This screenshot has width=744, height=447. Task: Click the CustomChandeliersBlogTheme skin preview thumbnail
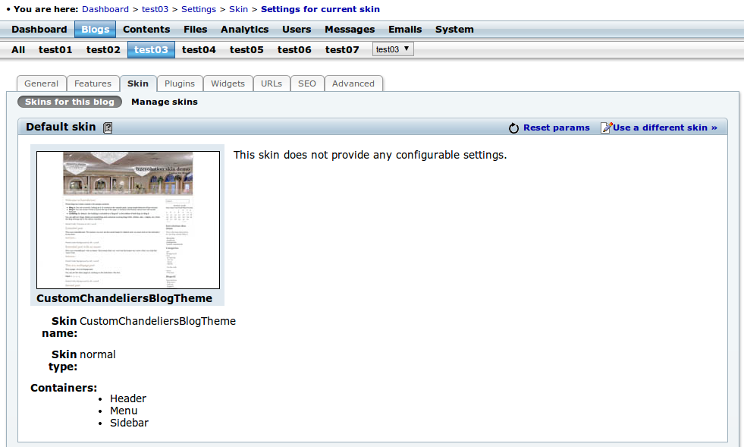128,220
